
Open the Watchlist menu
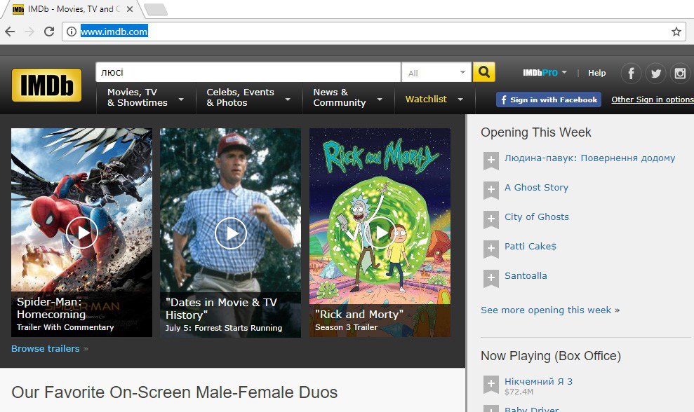click(x=434, y=99)
